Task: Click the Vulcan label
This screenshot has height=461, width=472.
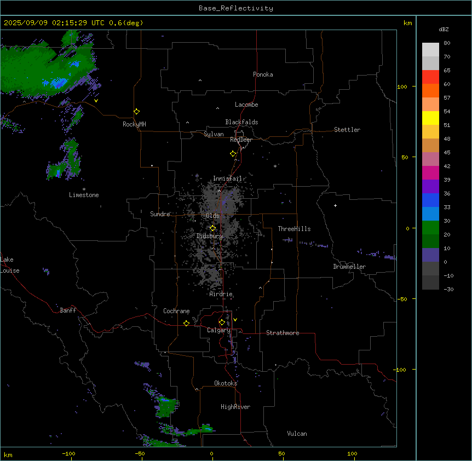Action: 297,434
